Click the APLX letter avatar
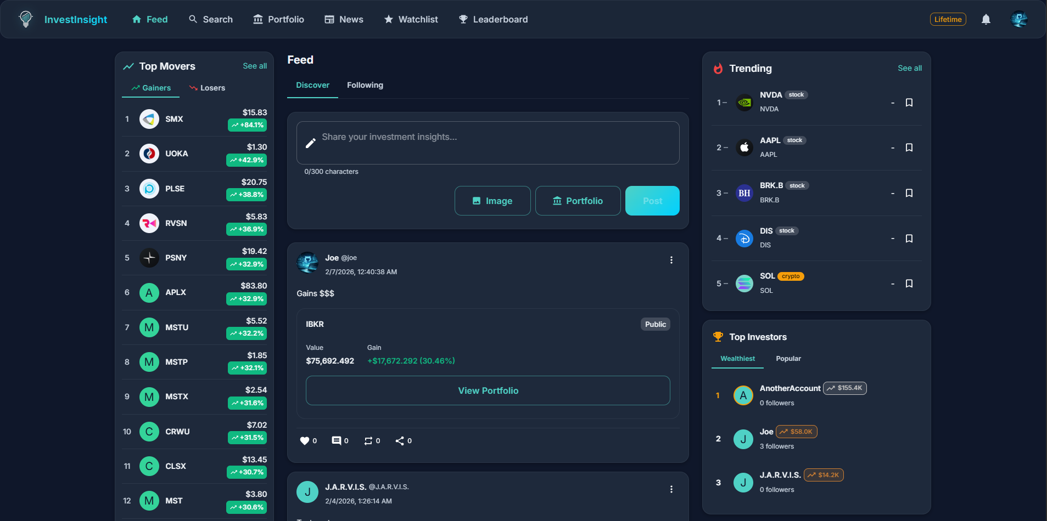 tap(149, 293)
